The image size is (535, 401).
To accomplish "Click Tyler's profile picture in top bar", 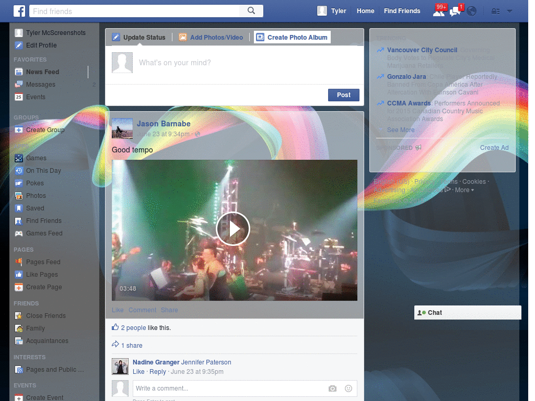I will (322, 11).
